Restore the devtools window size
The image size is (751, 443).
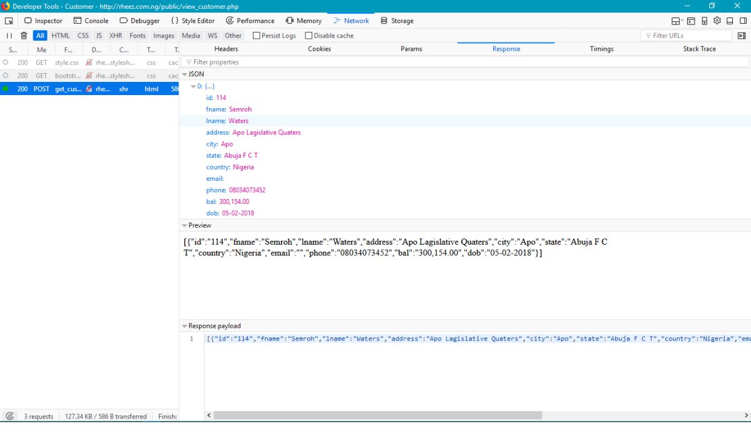point(712,6)
